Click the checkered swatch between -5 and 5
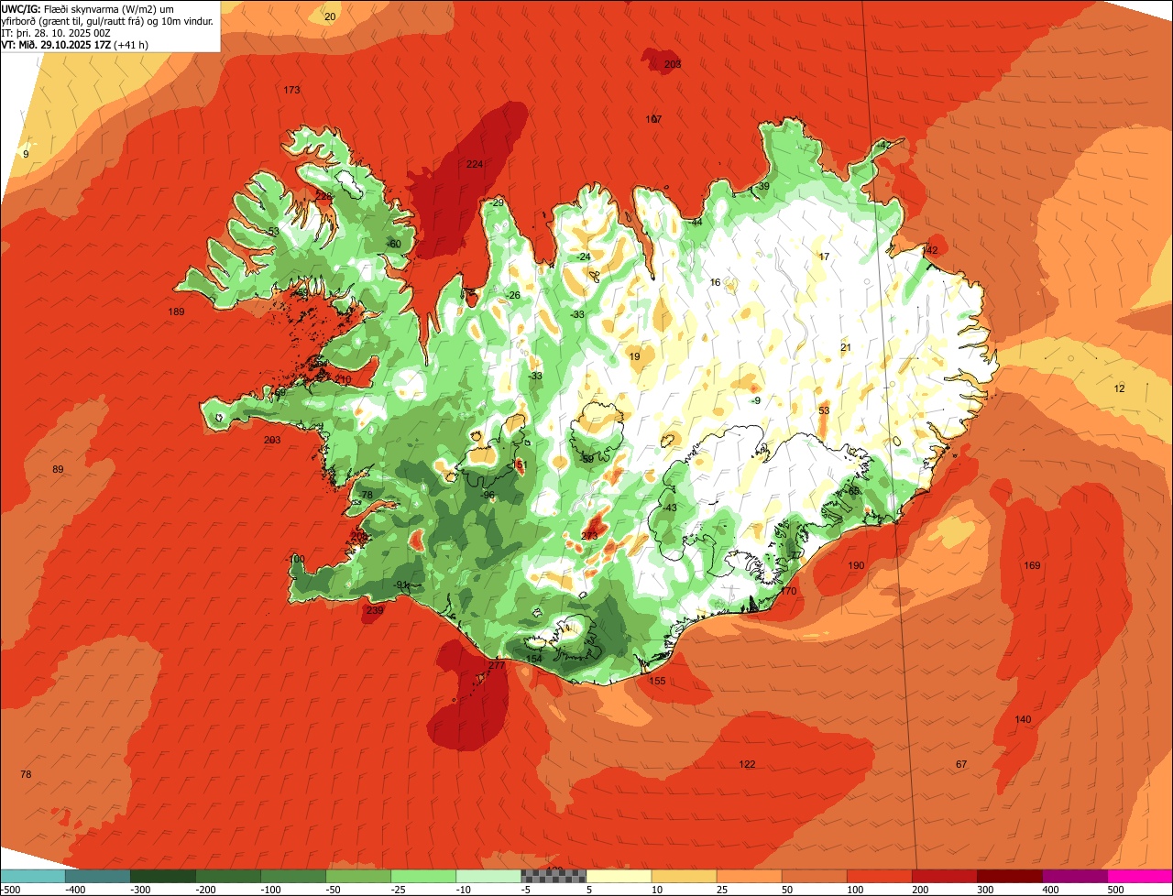 click(554, 877)
